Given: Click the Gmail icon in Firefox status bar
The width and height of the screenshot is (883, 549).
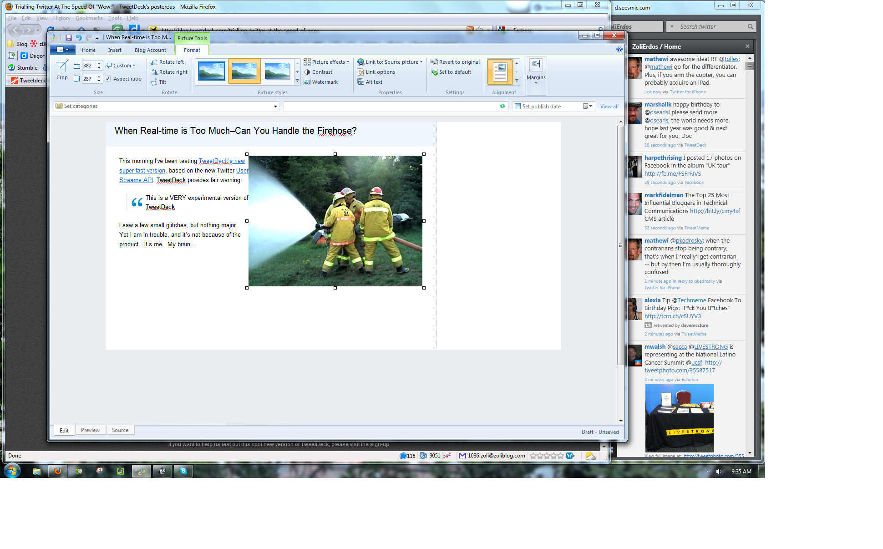Looking at the screenshot, I should pos(462,456).
